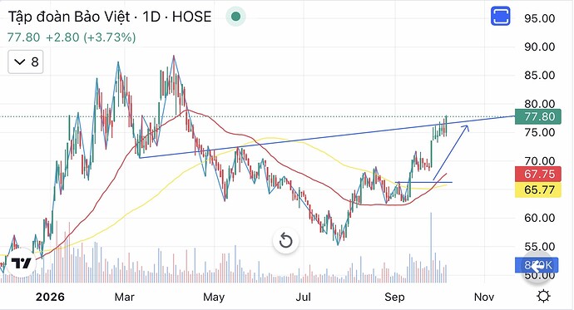The width and height of the screenshot is (574, 310).
Task: Click the Jul date axis label
Action: coord(303,297)
